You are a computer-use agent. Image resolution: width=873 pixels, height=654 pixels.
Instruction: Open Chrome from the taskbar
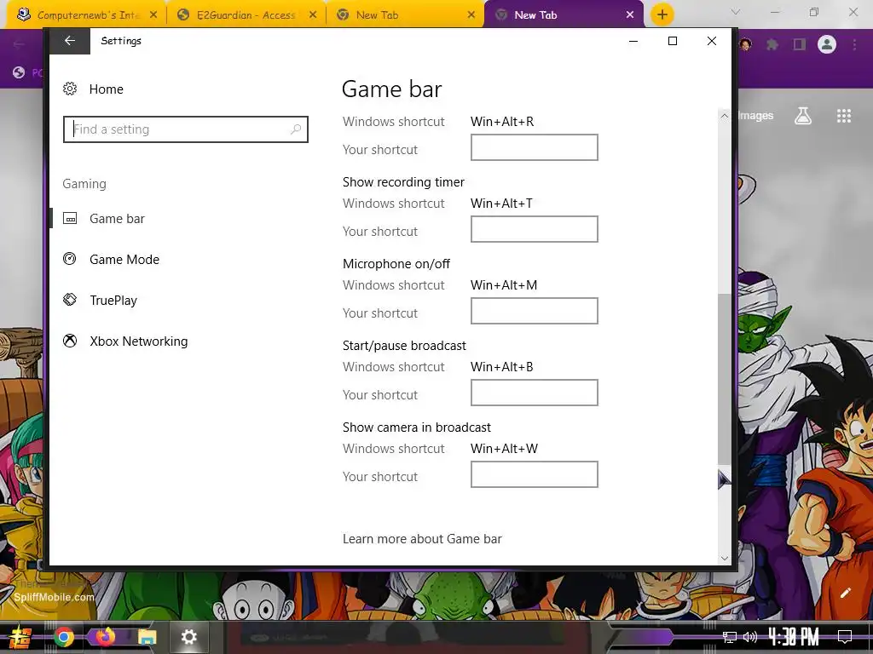coord(64,637)
